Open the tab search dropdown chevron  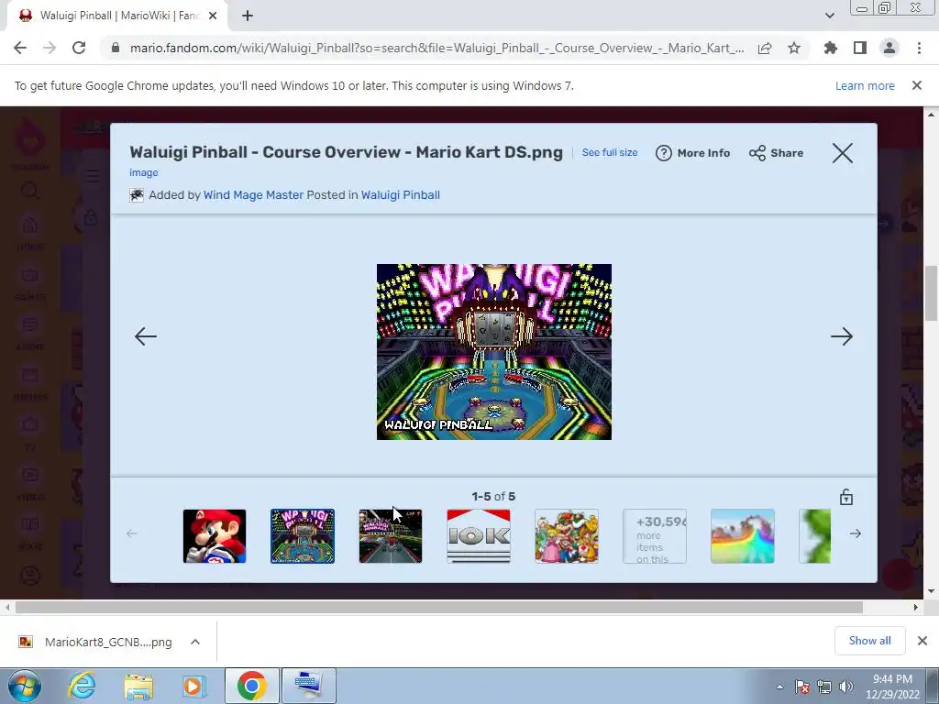click(x=829, y=16)
